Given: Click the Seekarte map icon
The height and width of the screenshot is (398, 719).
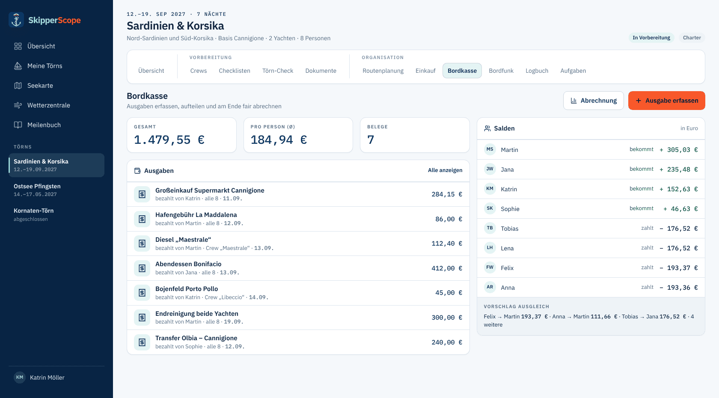Looking at the screenshot, I should click(18, 86).
